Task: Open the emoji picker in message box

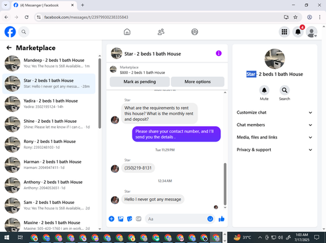Action: point(210,219)
